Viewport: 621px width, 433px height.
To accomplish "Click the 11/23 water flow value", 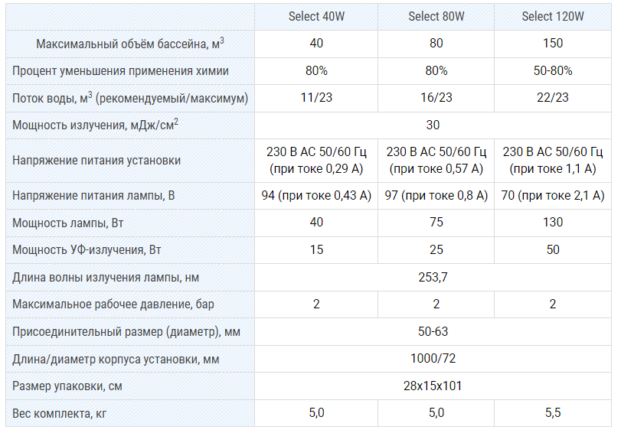I will point(316,97).
